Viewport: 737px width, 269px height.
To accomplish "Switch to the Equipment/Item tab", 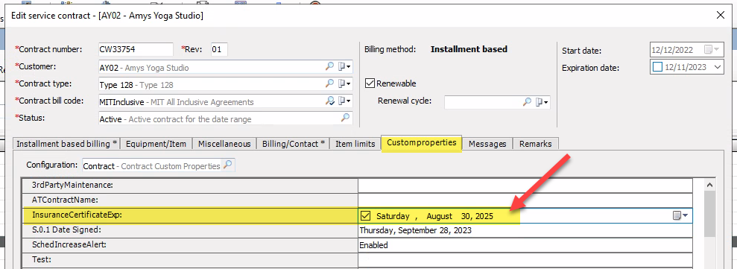I will coord(156,144).
